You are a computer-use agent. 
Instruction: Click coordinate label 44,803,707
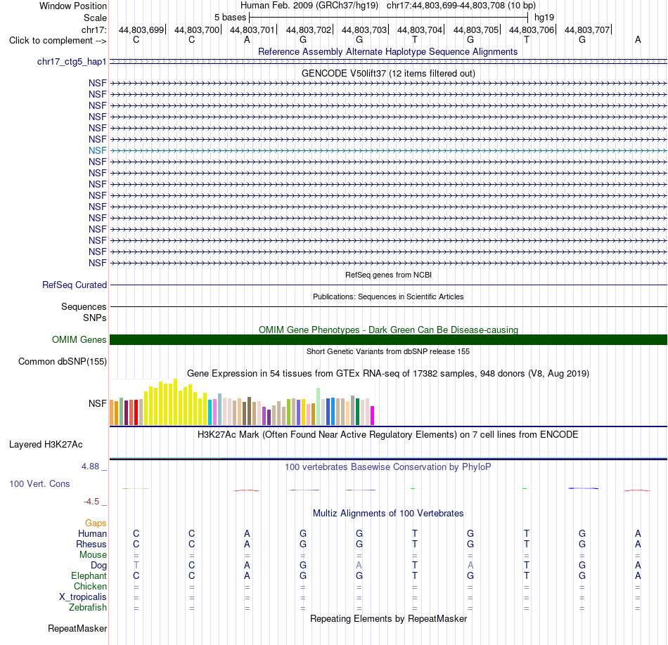[587, 30]
